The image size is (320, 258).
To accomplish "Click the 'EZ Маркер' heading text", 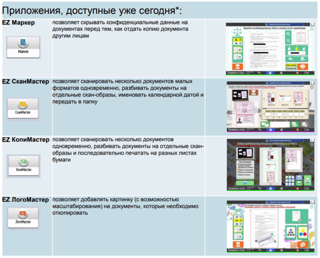I will pyautogui.click(x=18, y=22).
